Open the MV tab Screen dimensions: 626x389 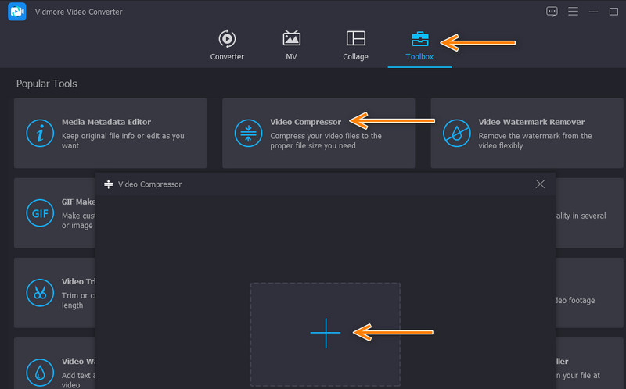click(291, 45)
